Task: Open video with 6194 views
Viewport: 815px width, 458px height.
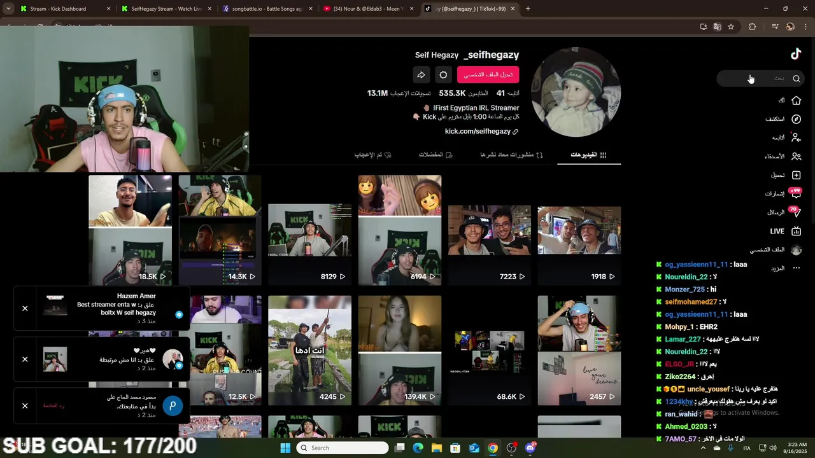Action: coord(400,230)
